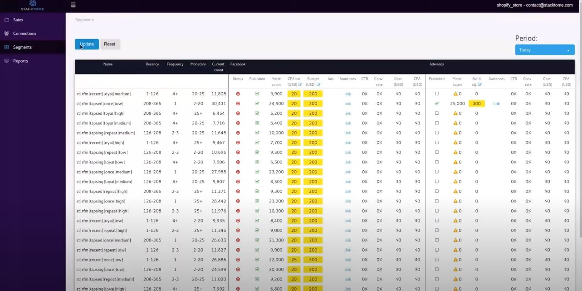Click the Segments sidebar icon

6,47
